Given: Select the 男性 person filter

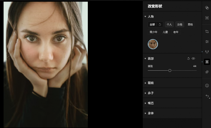Looking at the screenshot, I should click(190, 24).
